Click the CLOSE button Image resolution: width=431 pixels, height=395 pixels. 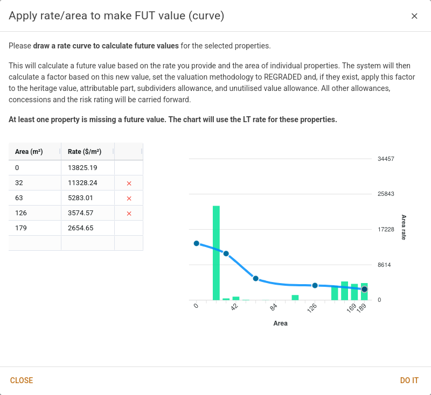22,380
